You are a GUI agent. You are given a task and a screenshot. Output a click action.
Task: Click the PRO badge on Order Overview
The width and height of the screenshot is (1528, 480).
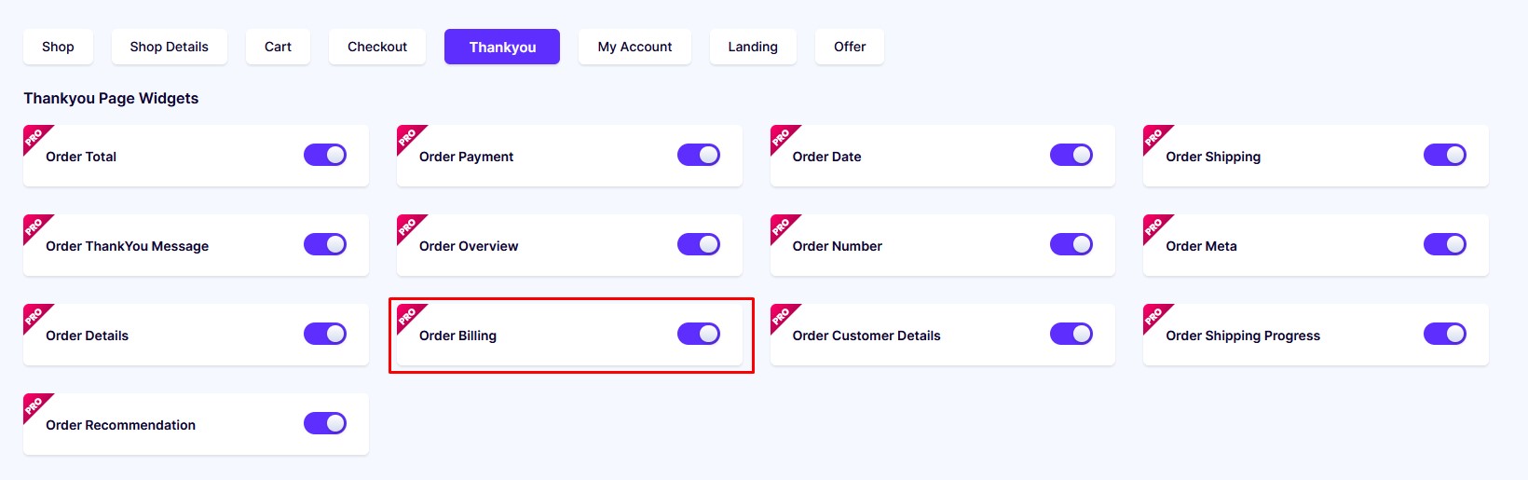pyautogui.click(x=408, y=226)
